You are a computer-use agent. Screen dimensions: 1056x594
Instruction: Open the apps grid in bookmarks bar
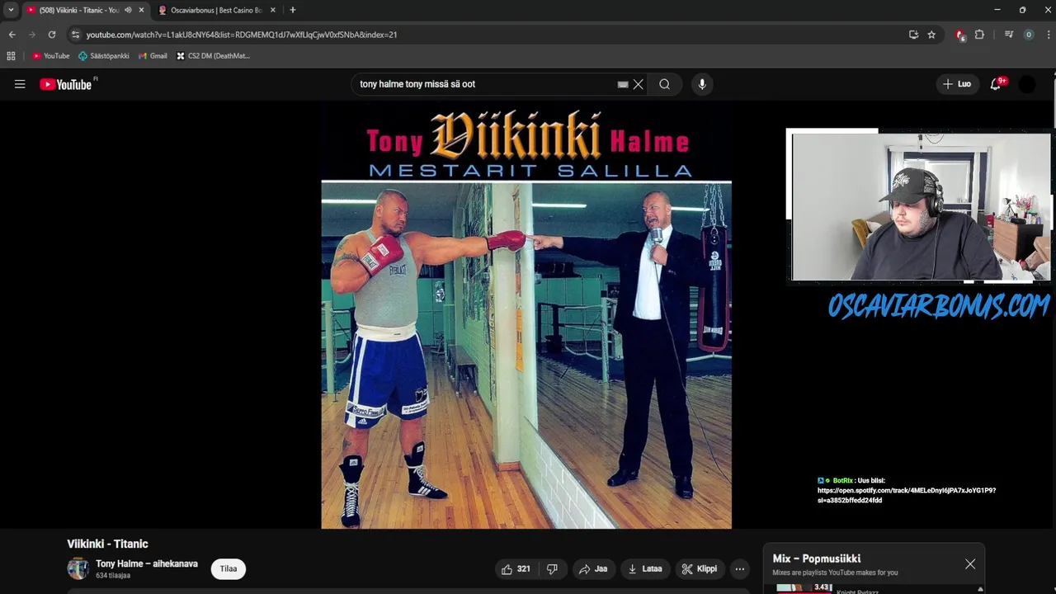click(11, 56)
